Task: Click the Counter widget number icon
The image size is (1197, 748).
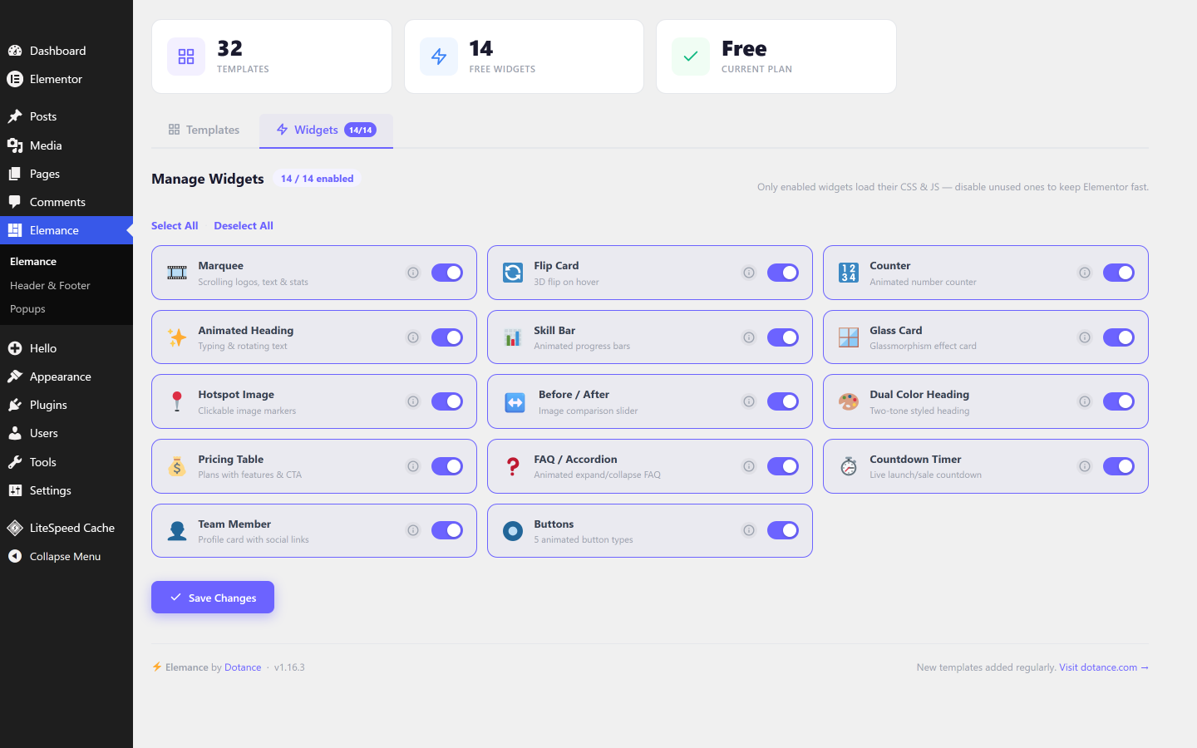Action: click(x=849, y=273)
